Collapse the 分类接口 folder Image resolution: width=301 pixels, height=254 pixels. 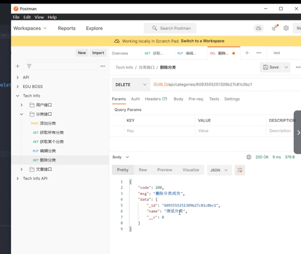tap(22, 114)
